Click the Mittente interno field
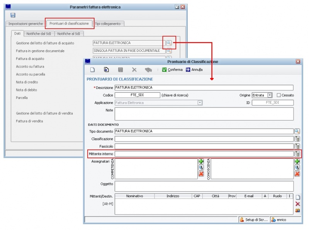Image resolution: width=309 pixels, height=230 pixels. (x=204, y=154)
